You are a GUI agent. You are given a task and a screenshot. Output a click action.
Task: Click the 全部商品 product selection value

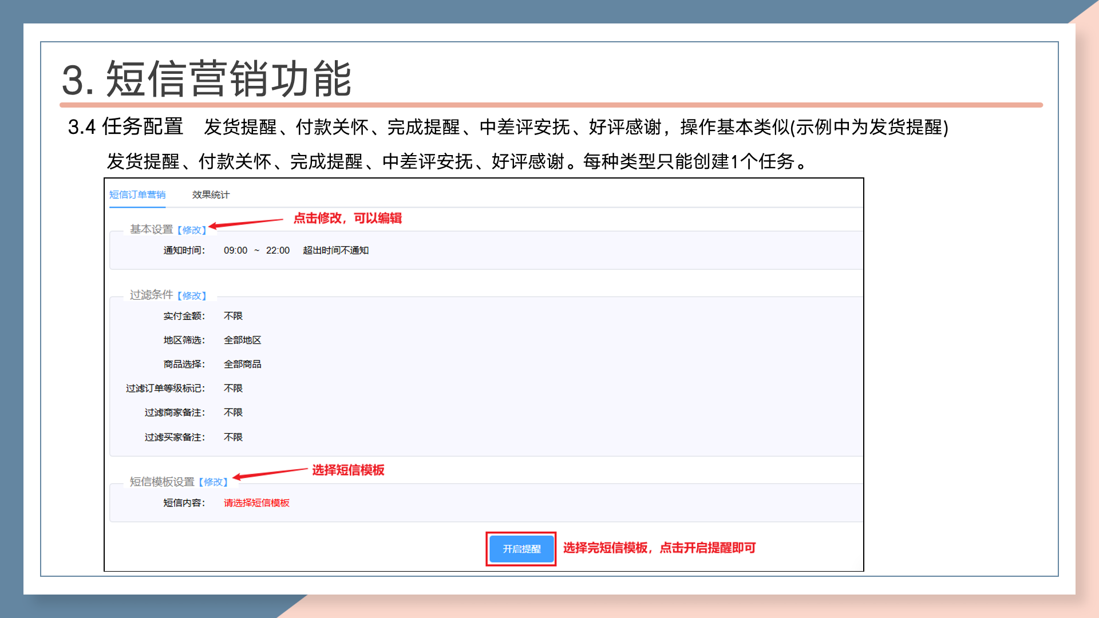click(242, 364)
